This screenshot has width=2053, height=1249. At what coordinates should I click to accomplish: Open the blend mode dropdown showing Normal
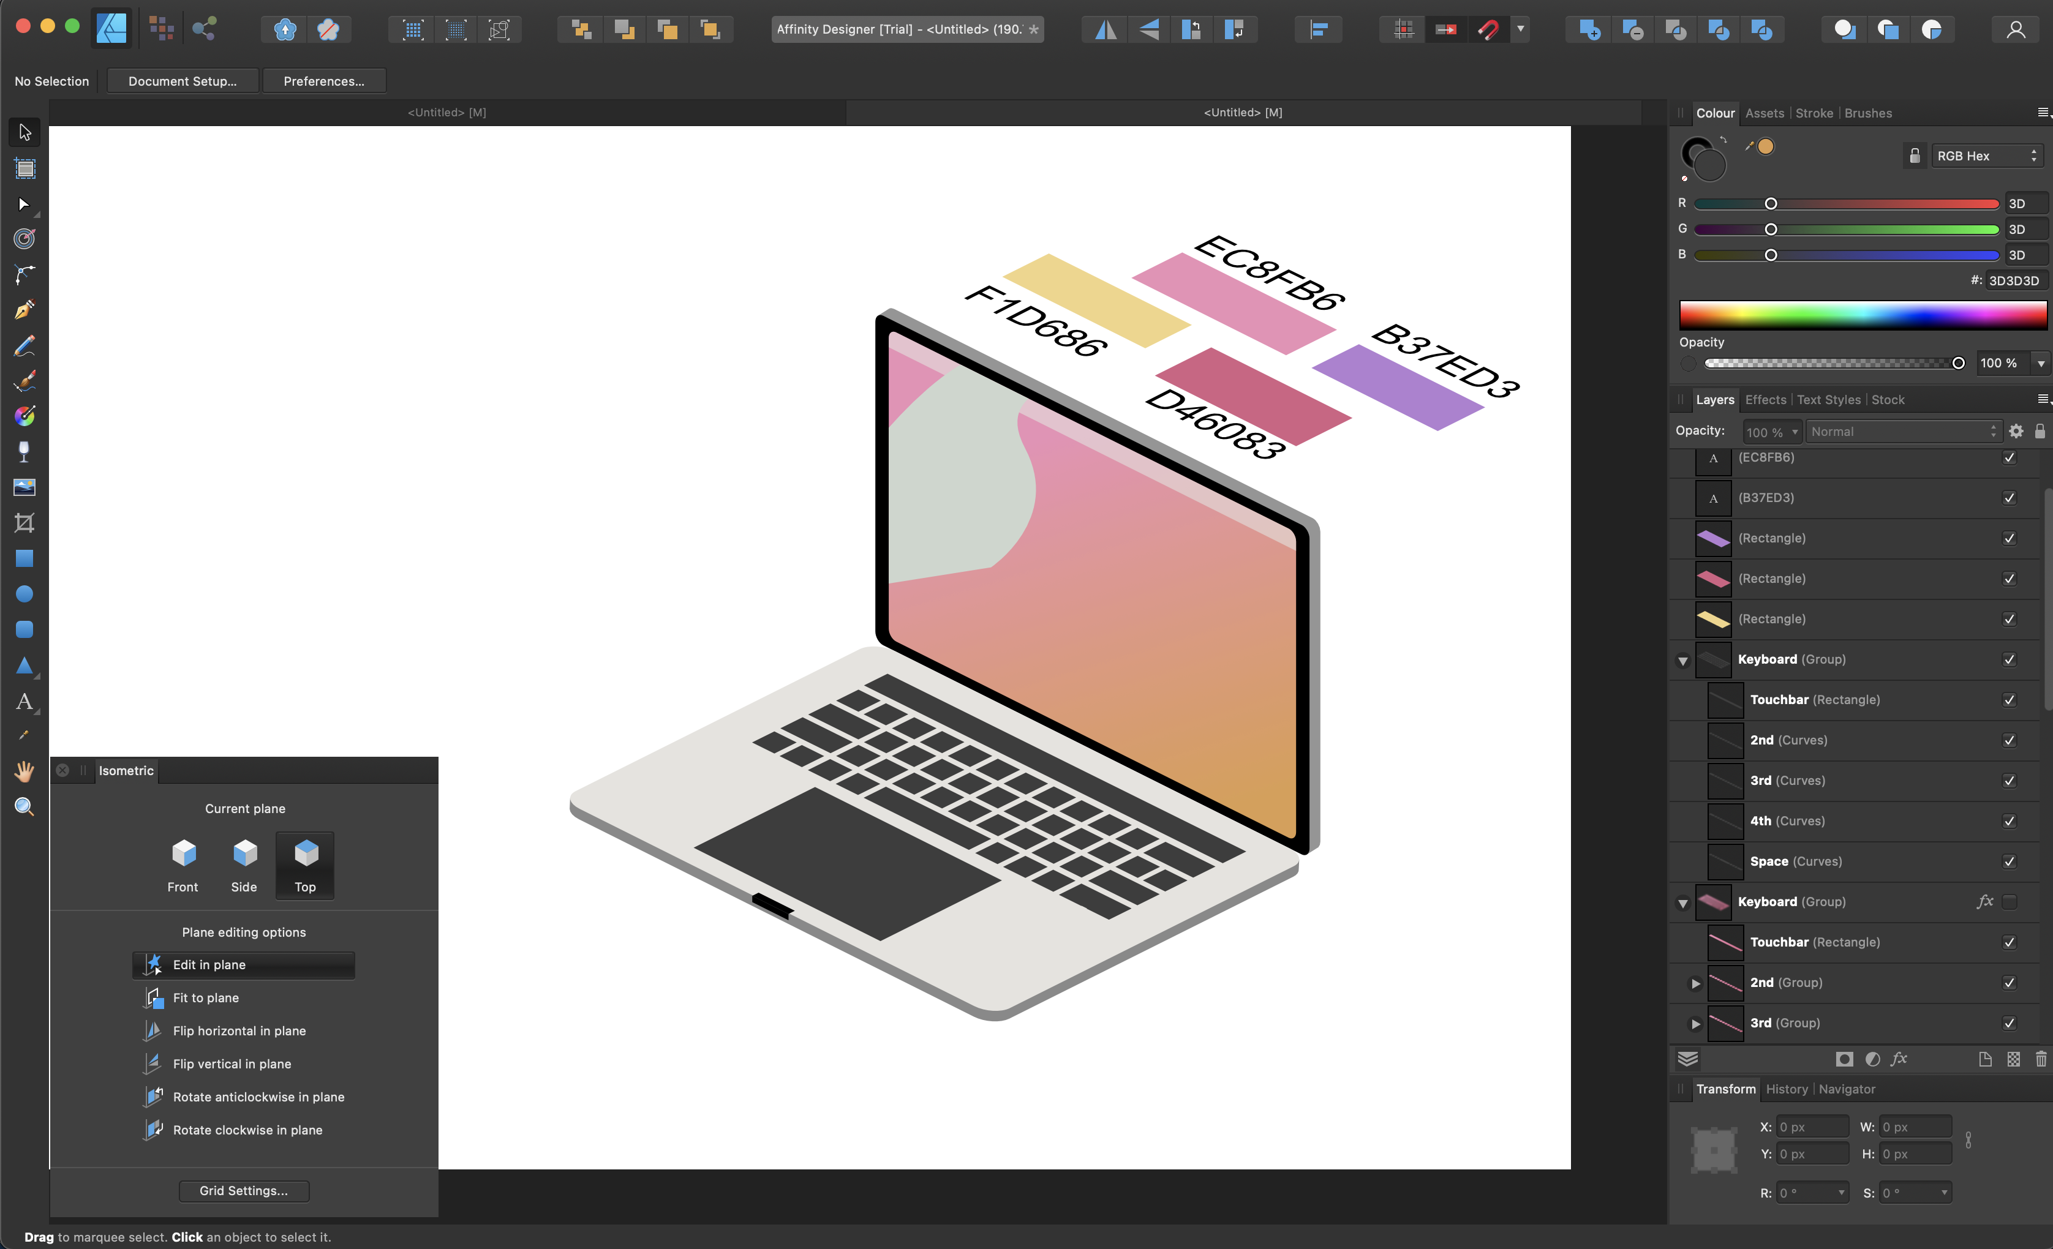pyautogui.click(x=1903, y=431)
